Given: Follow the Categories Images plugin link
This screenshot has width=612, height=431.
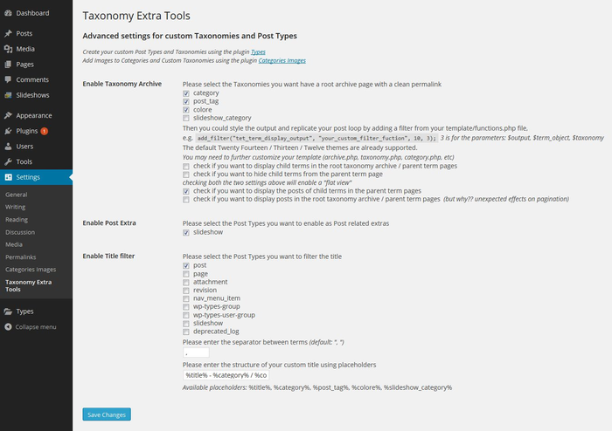Looking at the screenshot, I should point(282,61).
